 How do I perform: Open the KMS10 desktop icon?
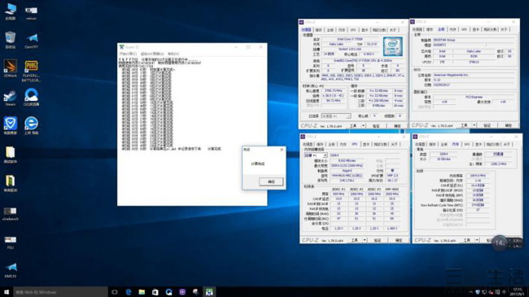pos(10,270)
